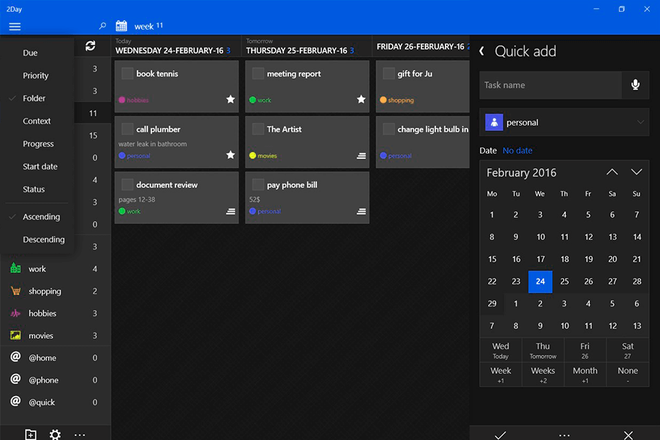Sort tasks by Priority
Screen dimensions: 660x440
36,76
